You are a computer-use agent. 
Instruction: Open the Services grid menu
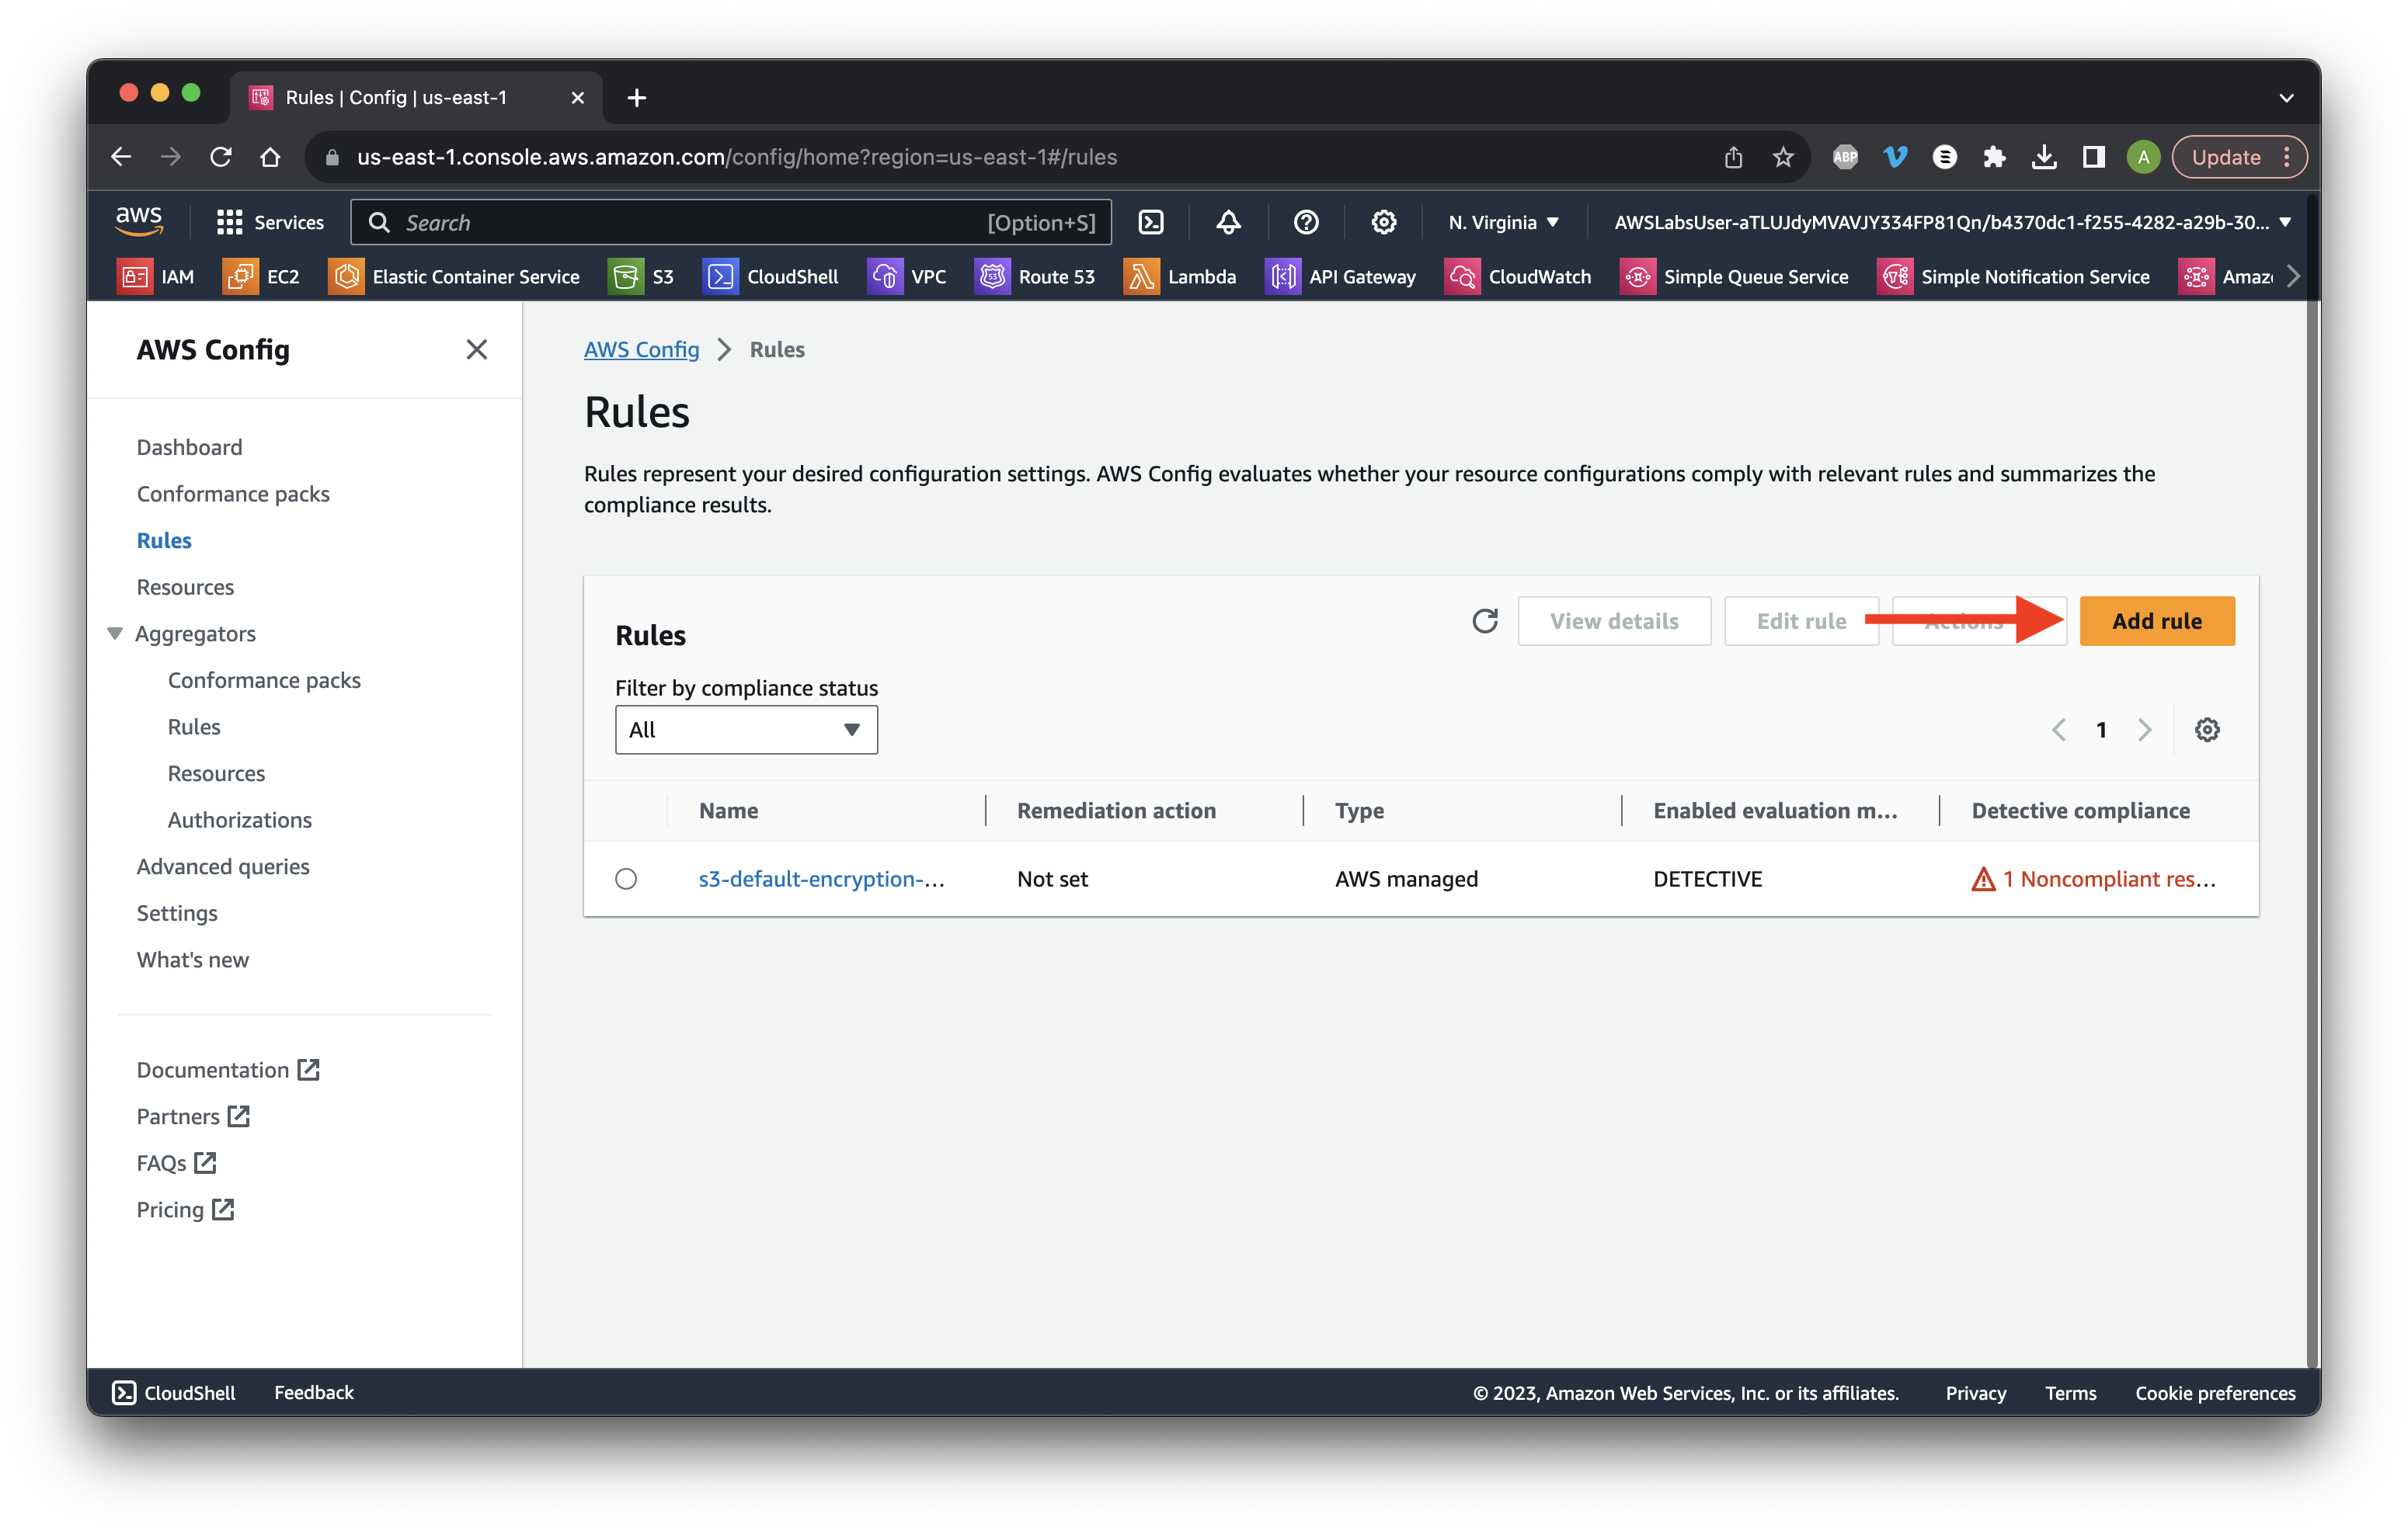pos(270,222)
